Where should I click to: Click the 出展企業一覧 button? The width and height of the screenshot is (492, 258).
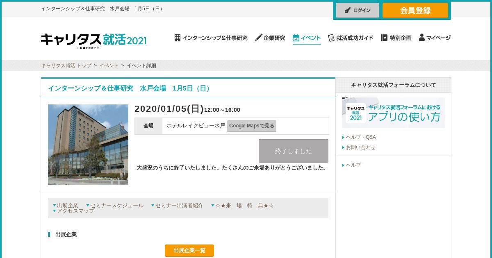(189, 251)
